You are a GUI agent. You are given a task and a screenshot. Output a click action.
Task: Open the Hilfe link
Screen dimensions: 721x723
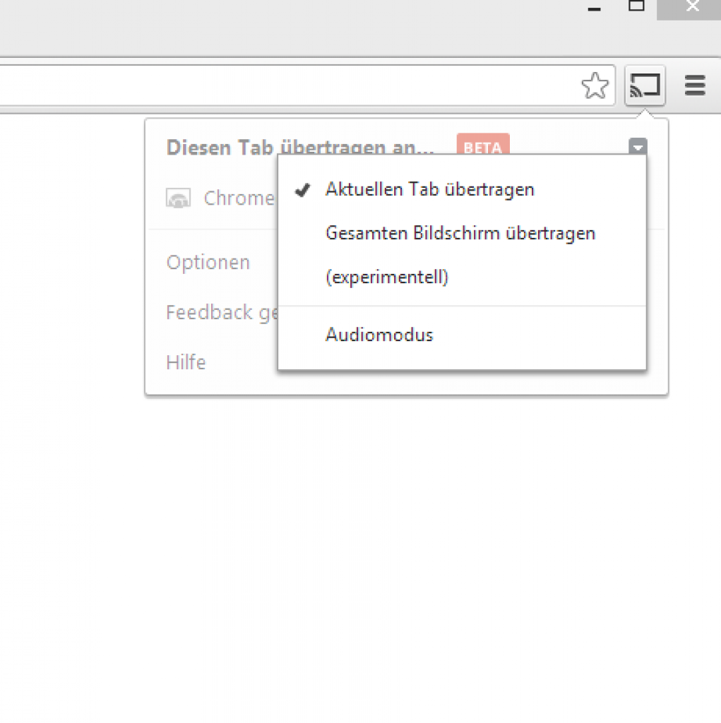click(186, 362)
